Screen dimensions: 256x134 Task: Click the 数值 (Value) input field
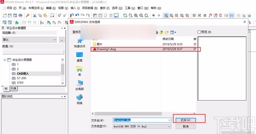click(33, 52)
